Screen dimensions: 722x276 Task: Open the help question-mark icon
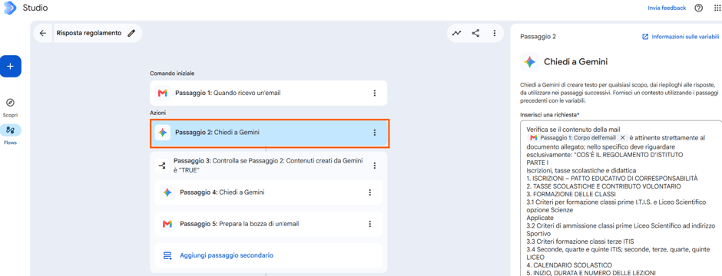[698, 8]
